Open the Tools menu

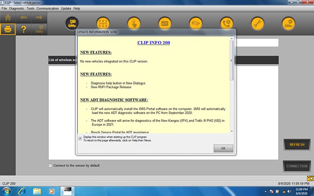[31, 9]
